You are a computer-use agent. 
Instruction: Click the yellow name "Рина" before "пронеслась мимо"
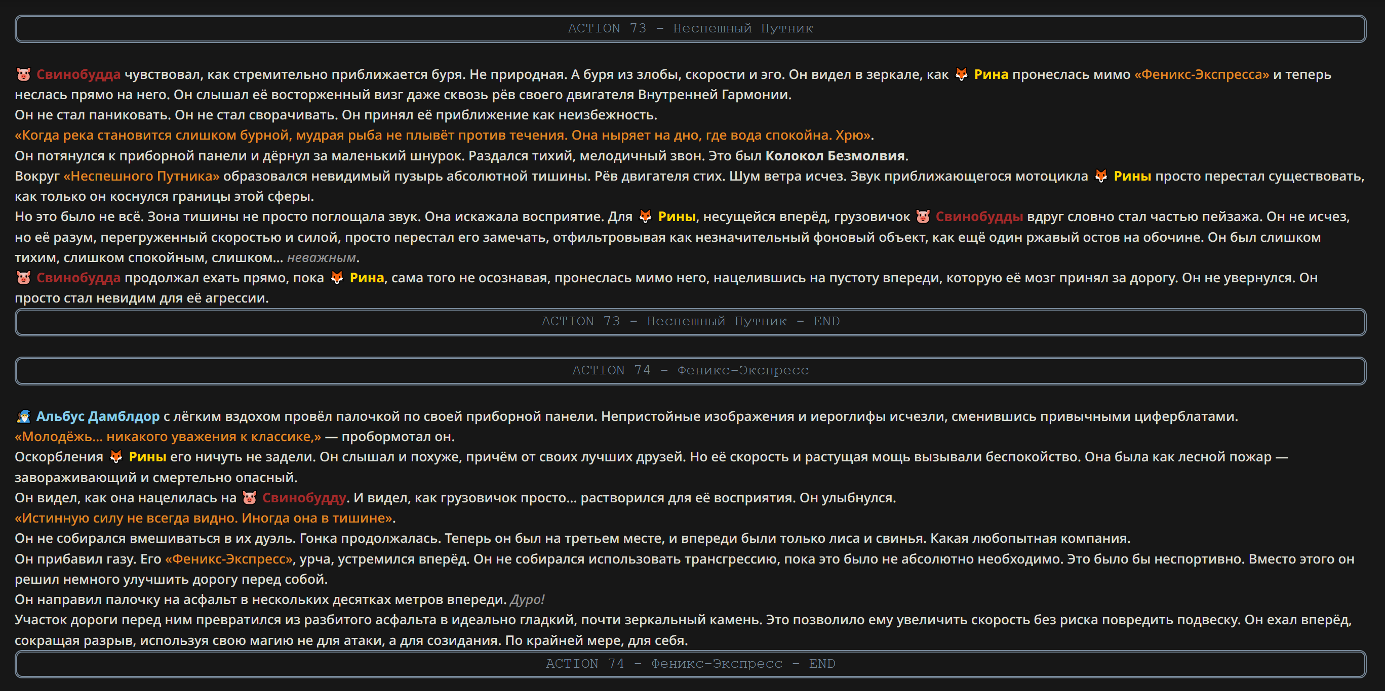click(991, 75)
